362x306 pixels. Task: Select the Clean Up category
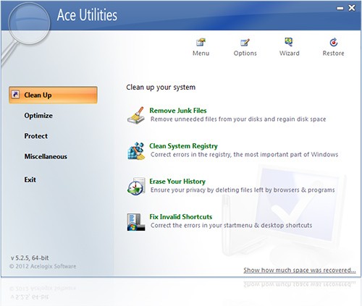click(53, 95)
